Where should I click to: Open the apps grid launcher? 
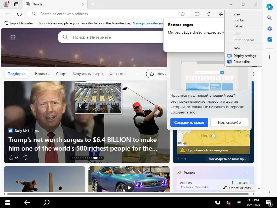coord(13,37)
